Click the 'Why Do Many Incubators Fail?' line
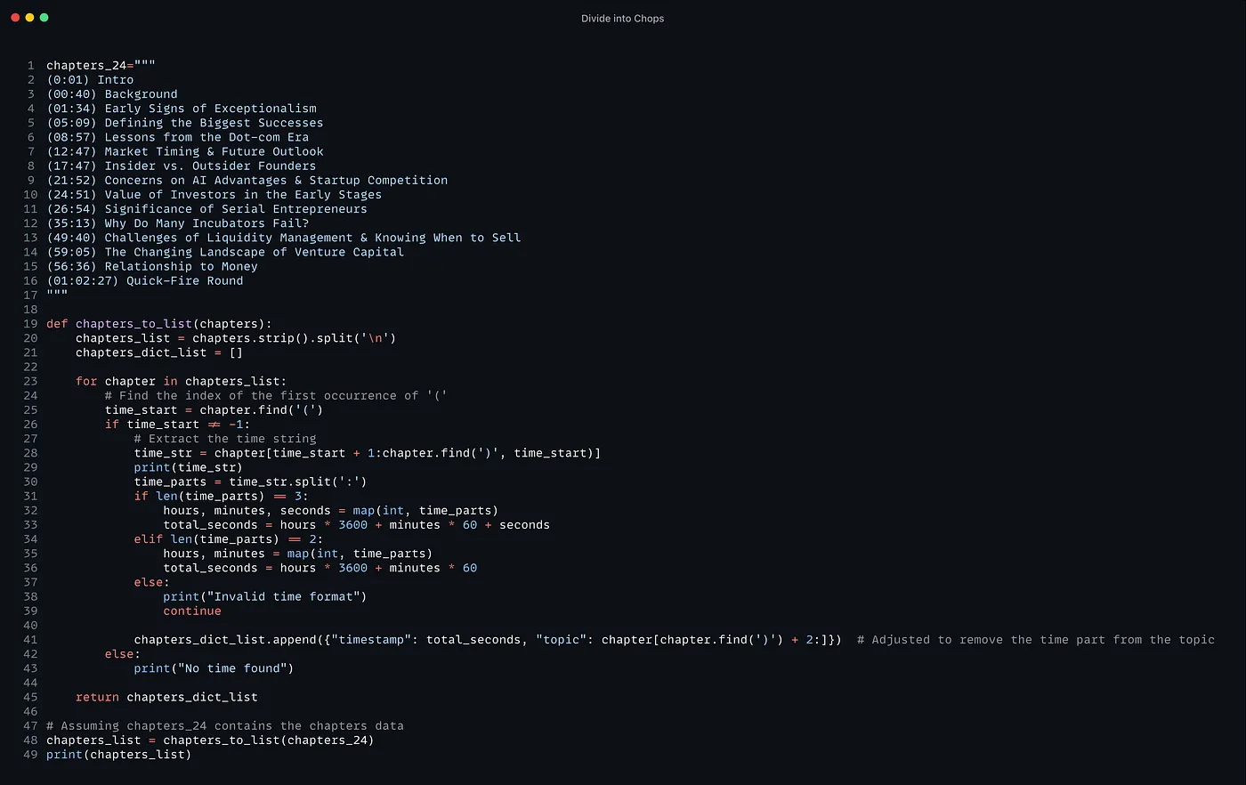 coord(177,223)
